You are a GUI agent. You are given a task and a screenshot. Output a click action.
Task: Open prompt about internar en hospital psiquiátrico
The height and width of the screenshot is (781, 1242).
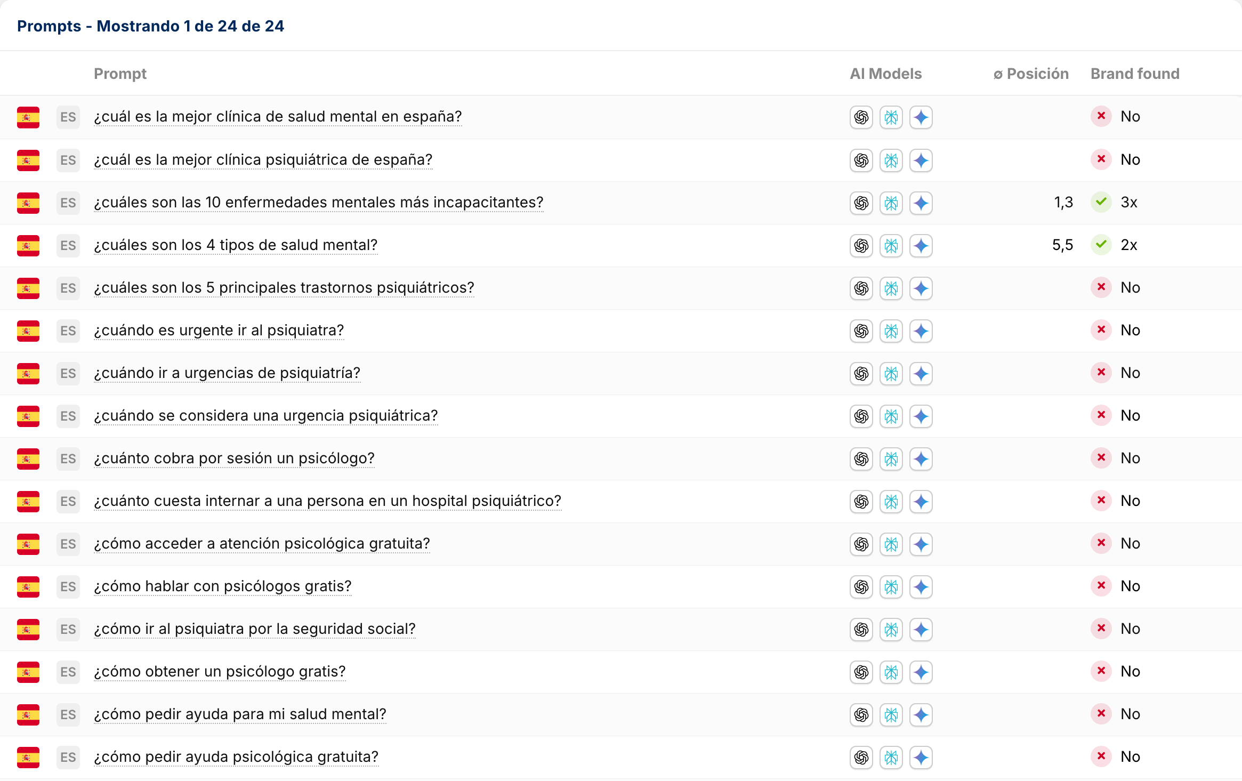pos(327,501)
